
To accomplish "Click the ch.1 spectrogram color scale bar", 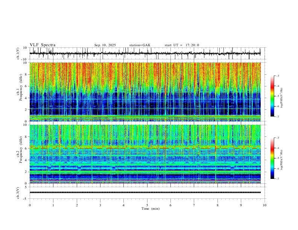I will point(272,96).
